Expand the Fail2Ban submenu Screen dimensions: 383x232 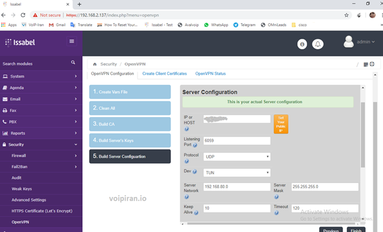pyautogui.click(x=41, y=167)
